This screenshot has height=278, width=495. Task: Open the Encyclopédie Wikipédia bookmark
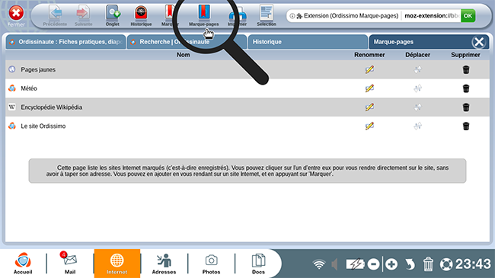(x=52, y=107)
